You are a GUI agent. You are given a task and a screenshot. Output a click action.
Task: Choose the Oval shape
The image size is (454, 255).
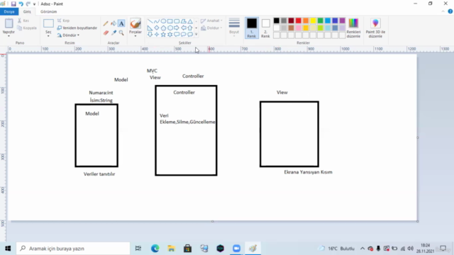[163, 21]
